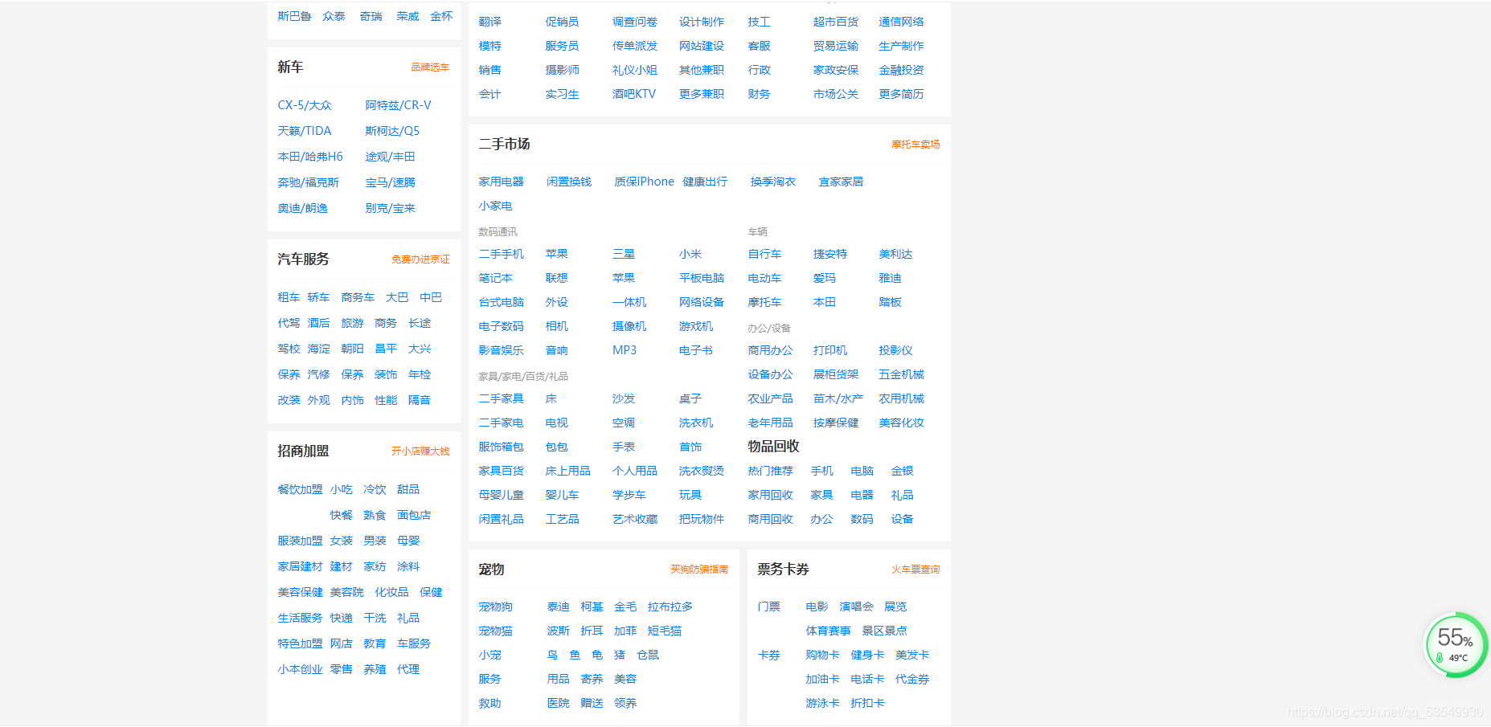The height and width of the screenshot is (727, 1491).
Task: Open the 调查问卷 link
Action: (x=635, y=22)
